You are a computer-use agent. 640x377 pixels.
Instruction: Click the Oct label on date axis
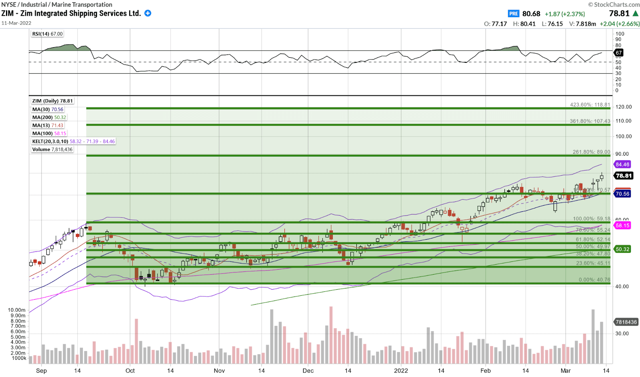click(130, 371)
